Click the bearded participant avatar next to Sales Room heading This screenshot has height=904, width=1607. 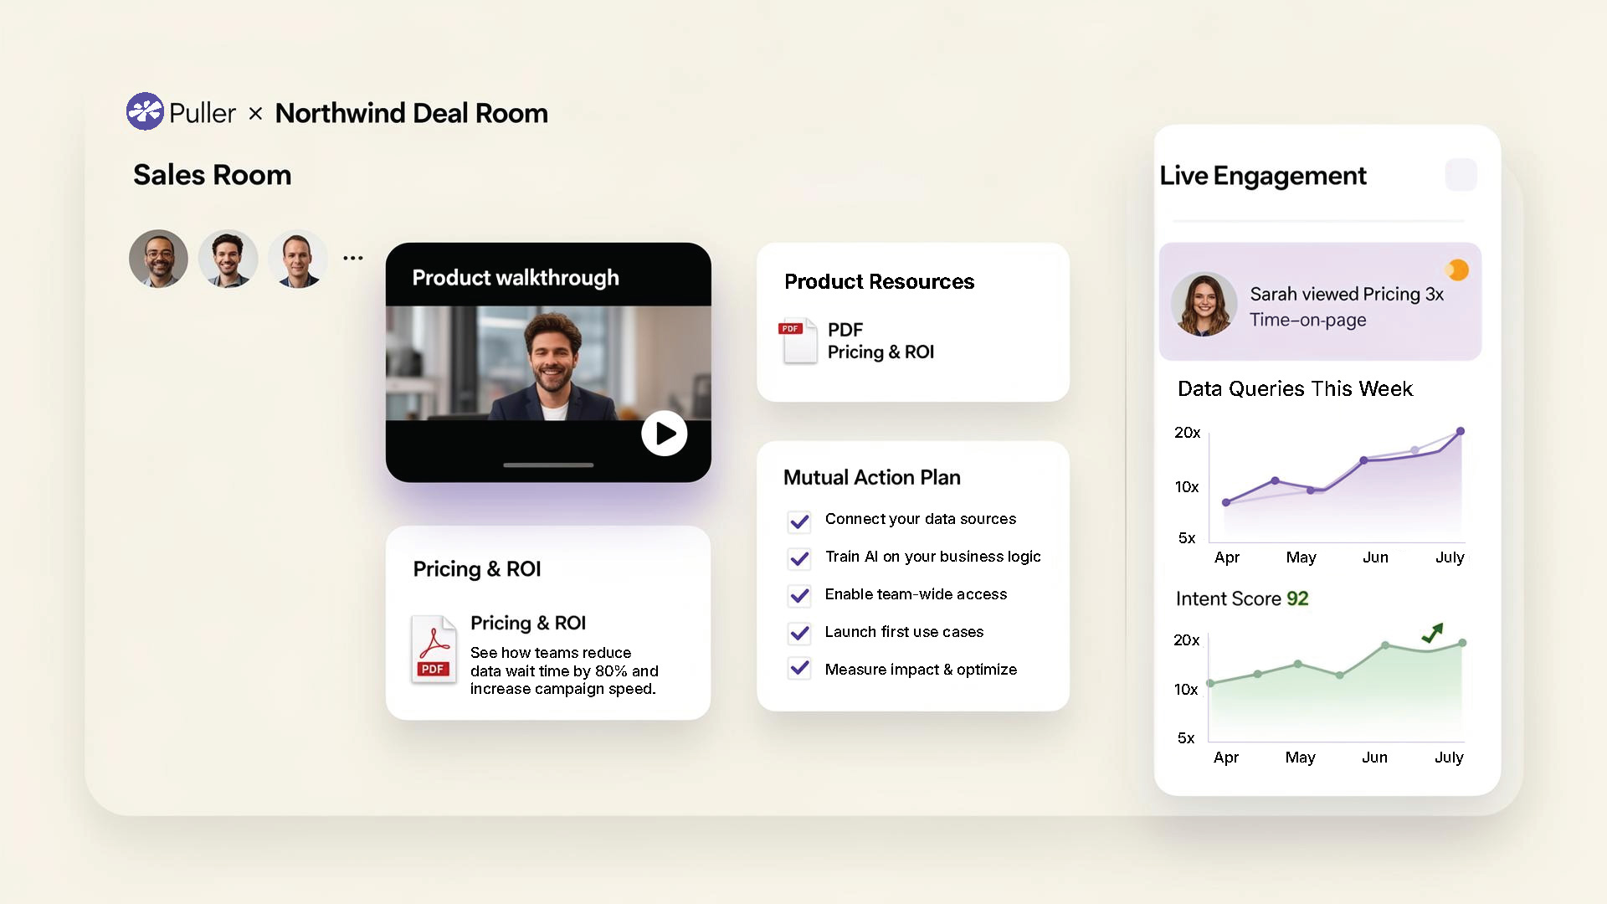(x=158, y=259)
